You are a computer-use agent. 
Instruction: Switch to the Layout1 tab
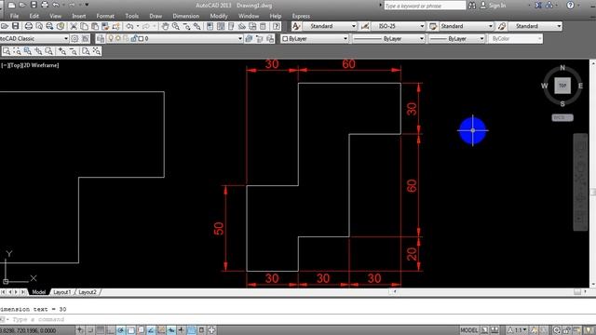(62, 292)
